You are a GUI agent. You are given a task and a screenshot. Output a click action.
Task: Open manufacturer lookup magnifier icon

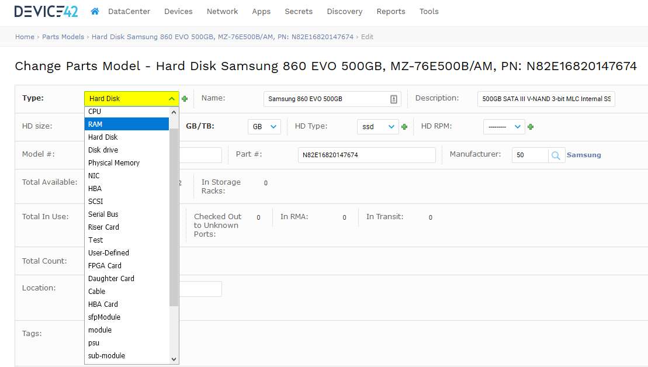coord(556,155)
